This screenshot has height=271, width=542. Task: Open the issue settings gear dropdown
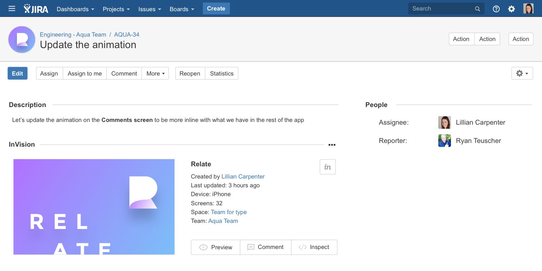pos(522,74)
